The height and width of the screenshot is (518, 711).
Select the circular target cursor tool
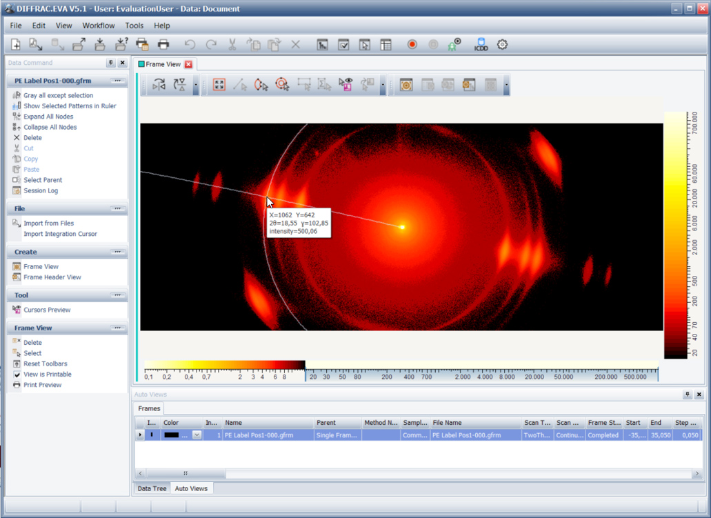[282, 85]
